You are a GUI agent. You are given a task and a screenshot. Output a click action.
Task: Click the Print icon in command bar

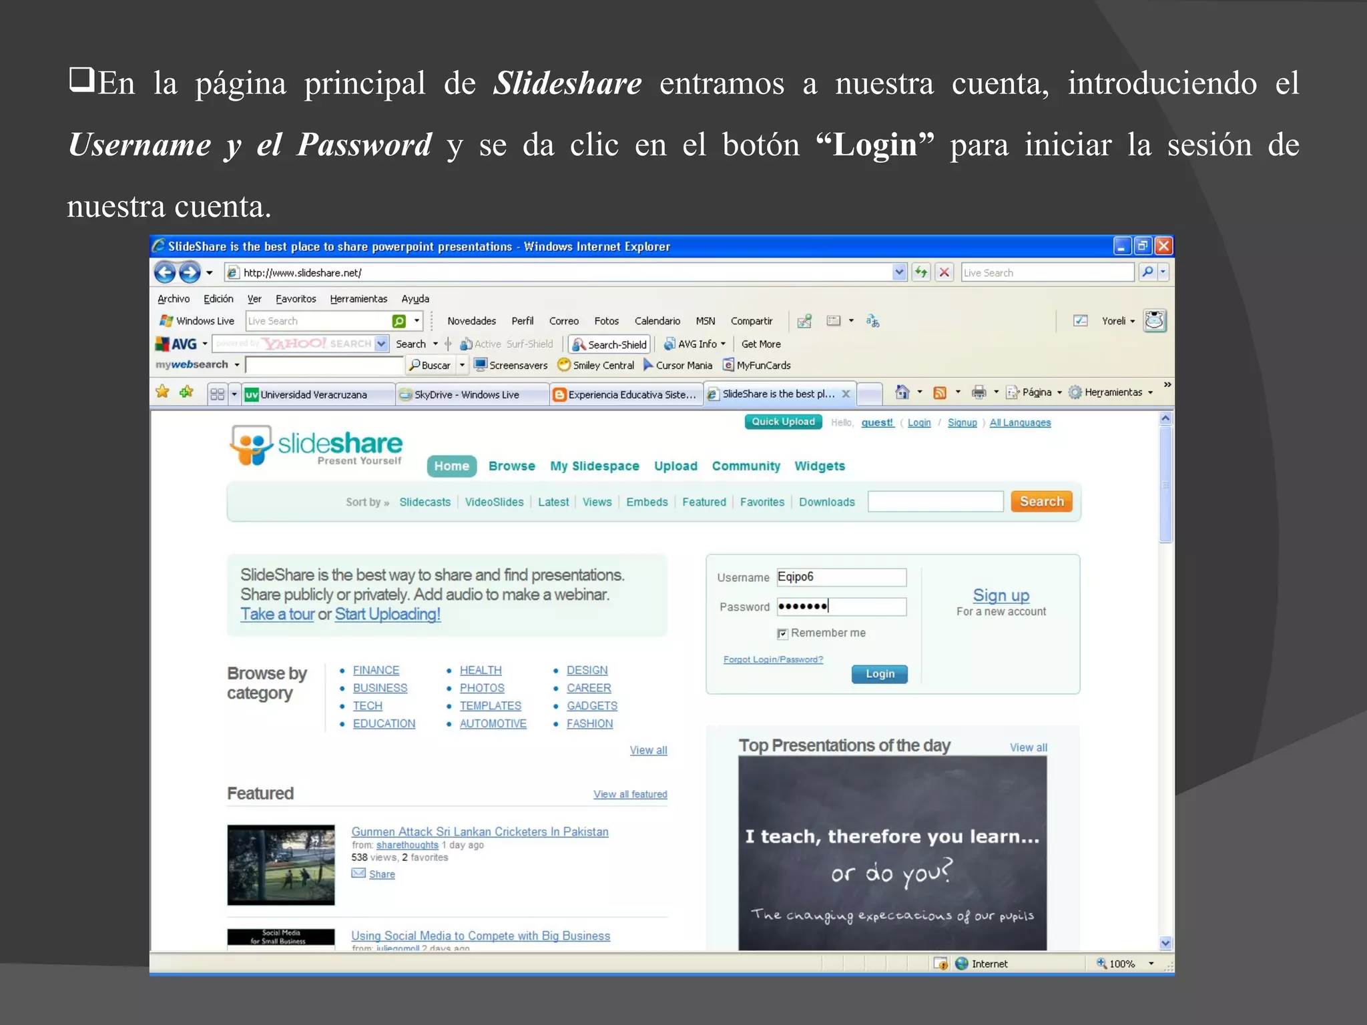tap(979, 392)
